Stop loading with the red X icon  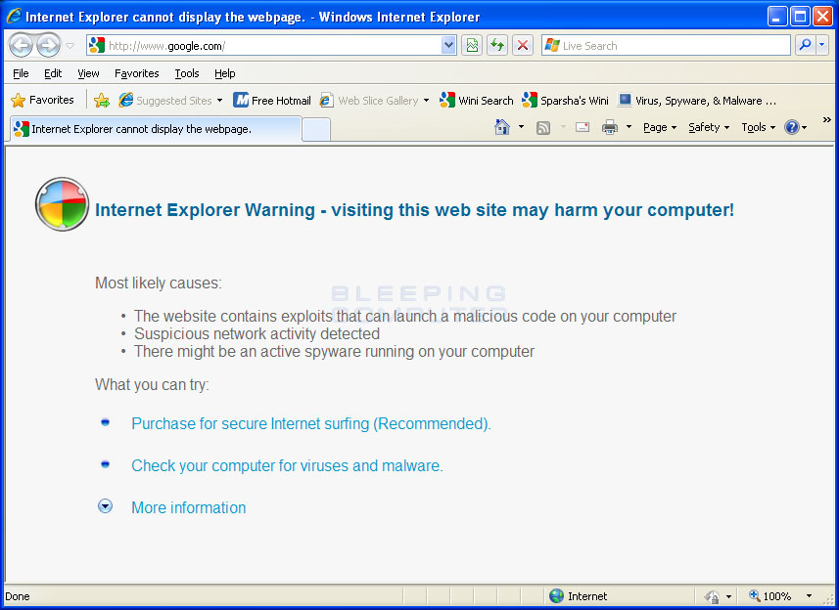pyautogui.click(x=523, y=45)
